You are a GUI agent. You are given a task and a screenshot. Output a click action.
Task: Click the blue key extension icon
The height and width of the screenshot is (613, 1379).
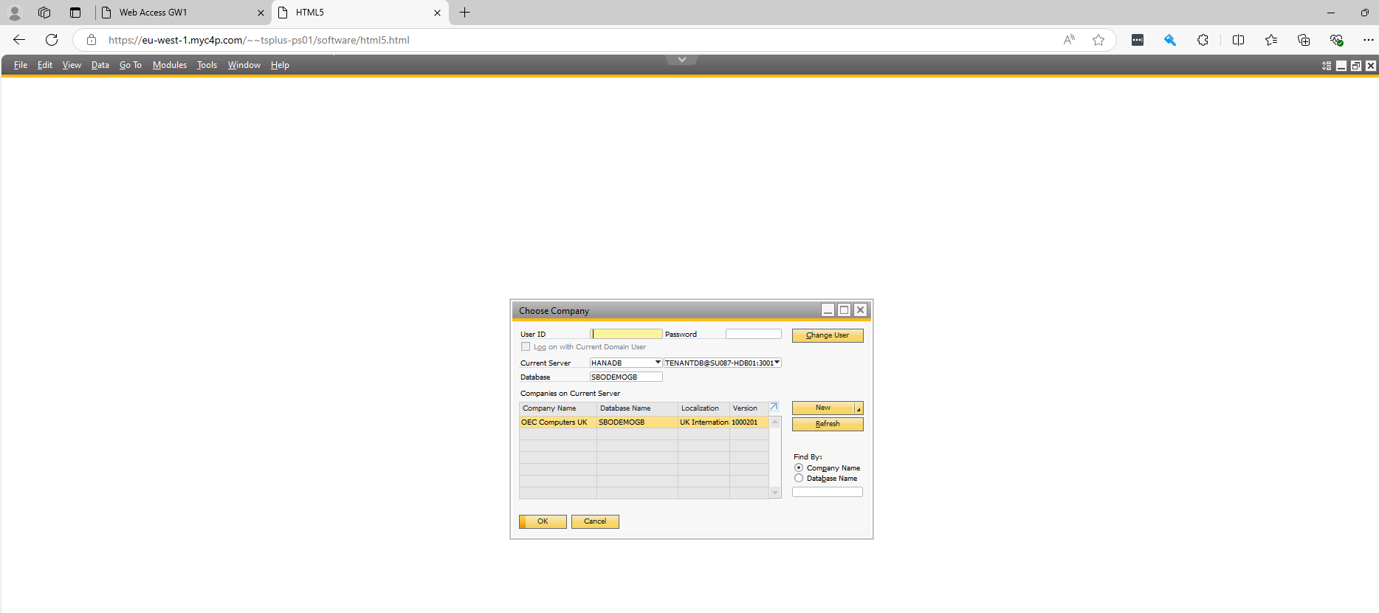coord(1170,40)
